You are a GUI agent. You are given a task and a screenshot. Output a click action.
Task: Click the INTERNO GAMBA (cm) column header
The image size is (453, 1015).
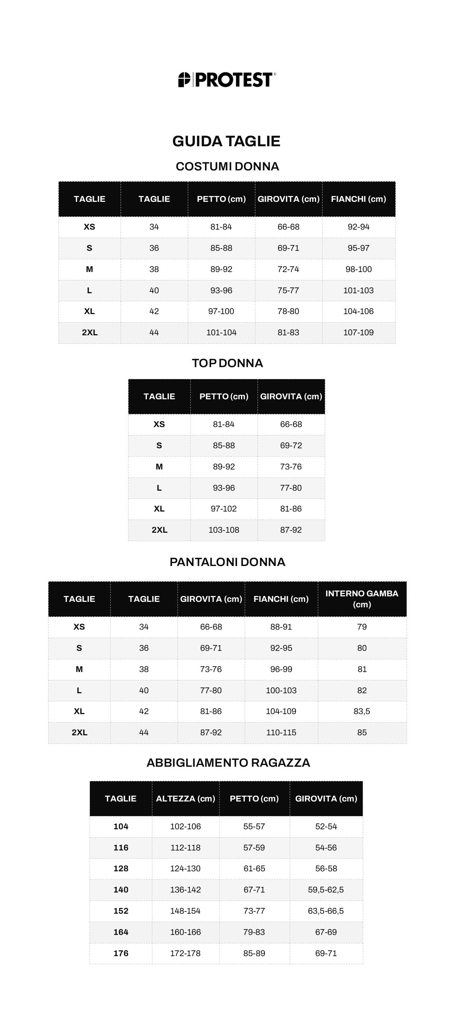coord(362,599)
